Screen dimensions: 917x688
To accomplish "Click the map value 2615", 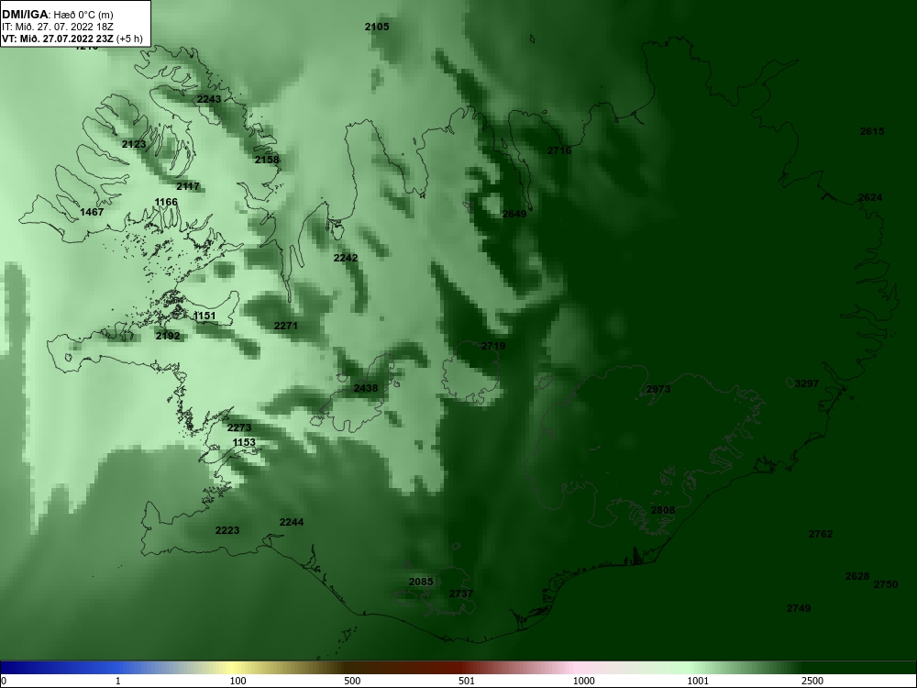I will (x=872, y=131).
